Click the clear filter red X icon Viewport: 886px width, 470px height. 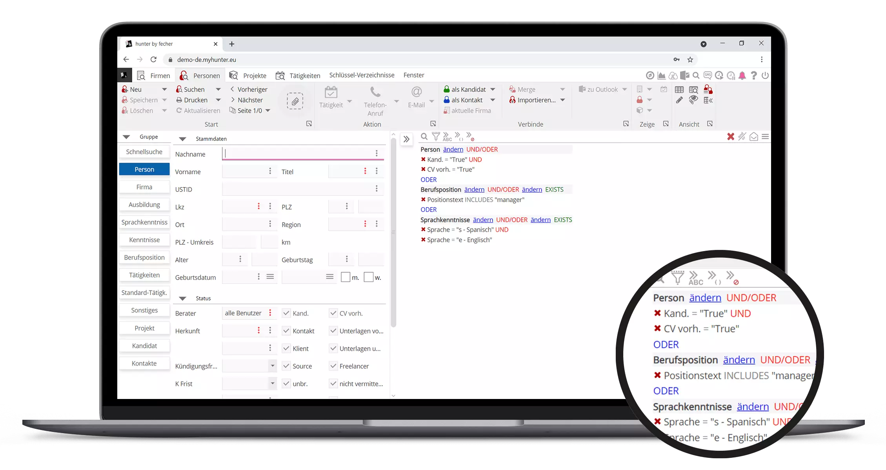[x=730, y=137]
